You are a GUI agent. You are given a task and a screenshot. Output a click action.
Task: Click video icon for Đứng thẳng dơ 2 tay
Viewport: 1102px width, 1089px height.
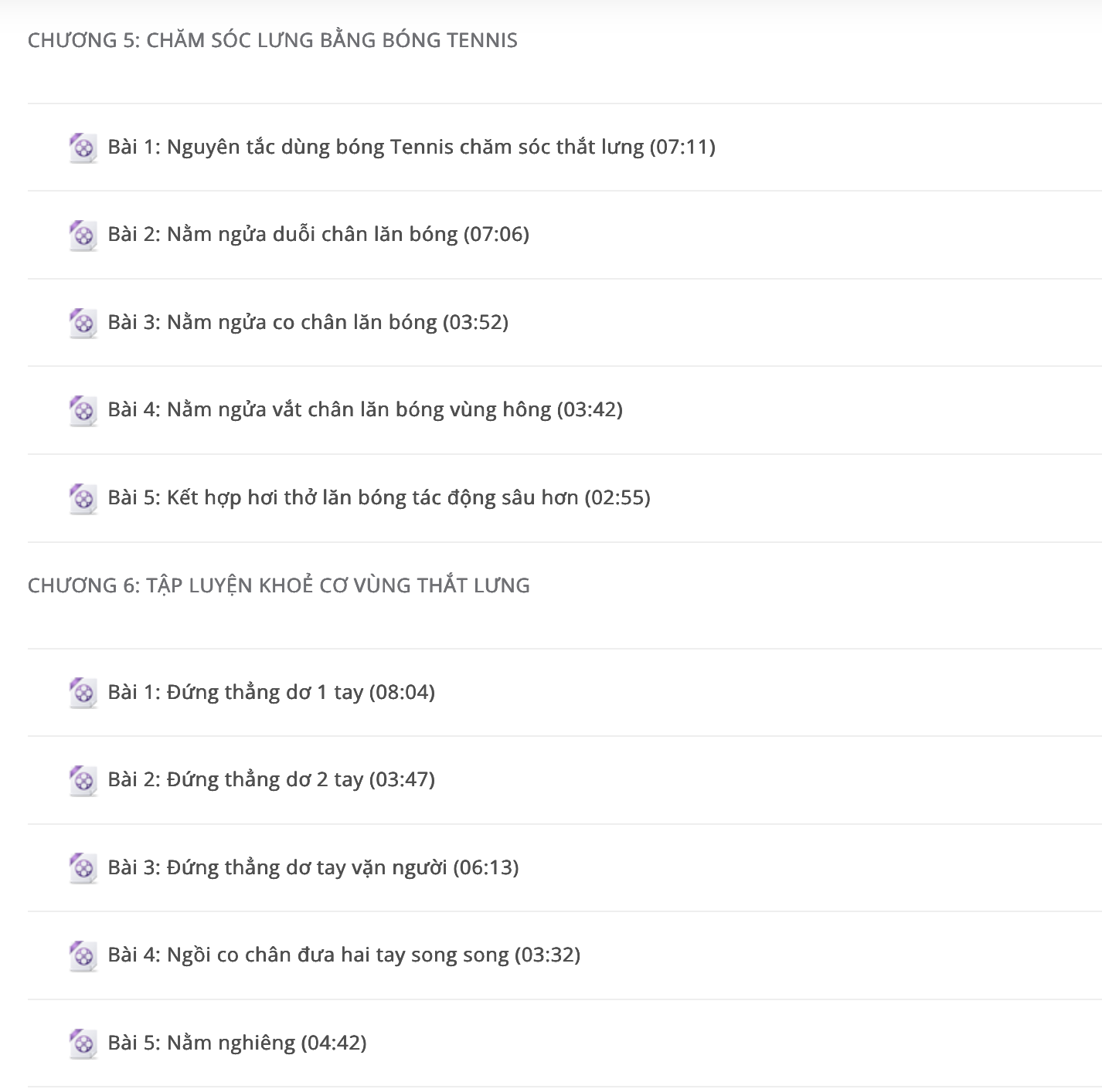point(83,780)
